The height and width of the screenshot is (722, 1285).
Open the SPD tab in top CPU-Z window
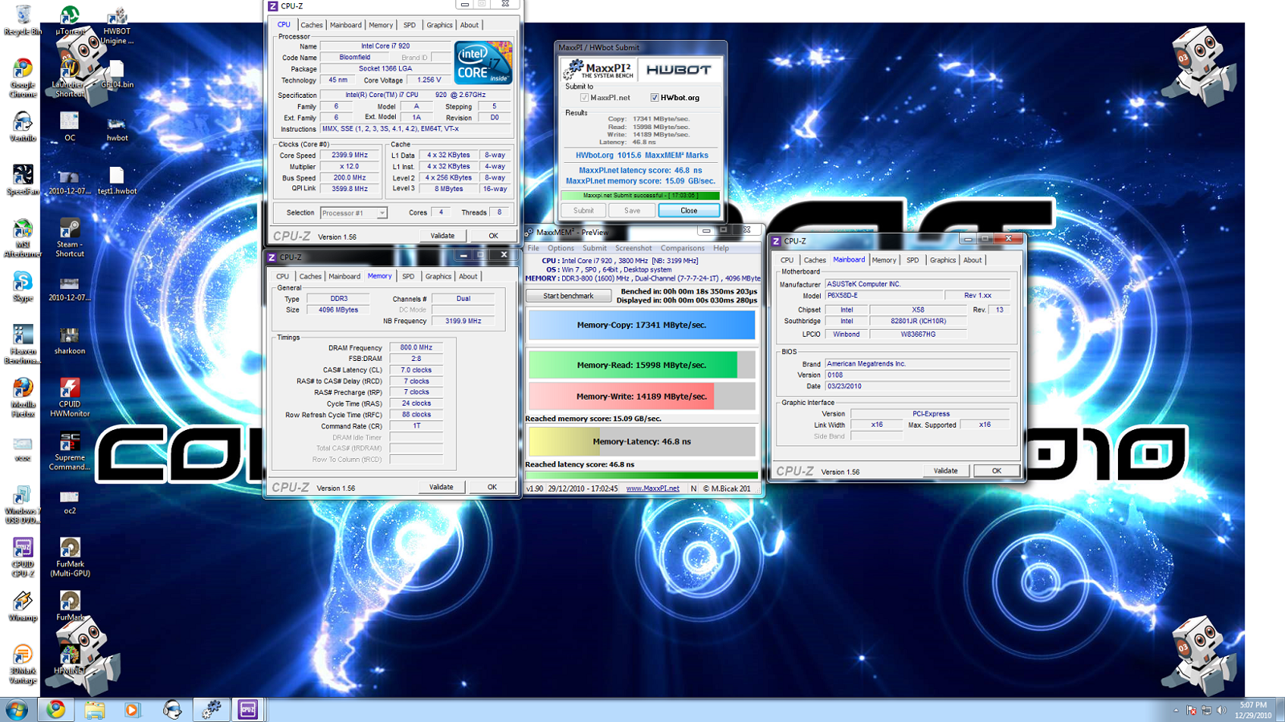coord(410,25)
